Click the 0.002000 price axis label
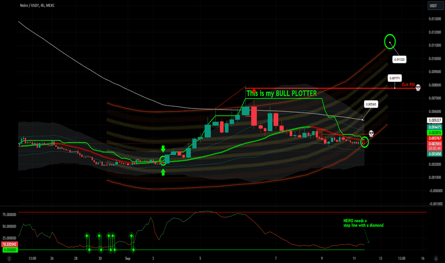This screenshot has width=445, height=263. pyautogui.click(x=435, y=164)
